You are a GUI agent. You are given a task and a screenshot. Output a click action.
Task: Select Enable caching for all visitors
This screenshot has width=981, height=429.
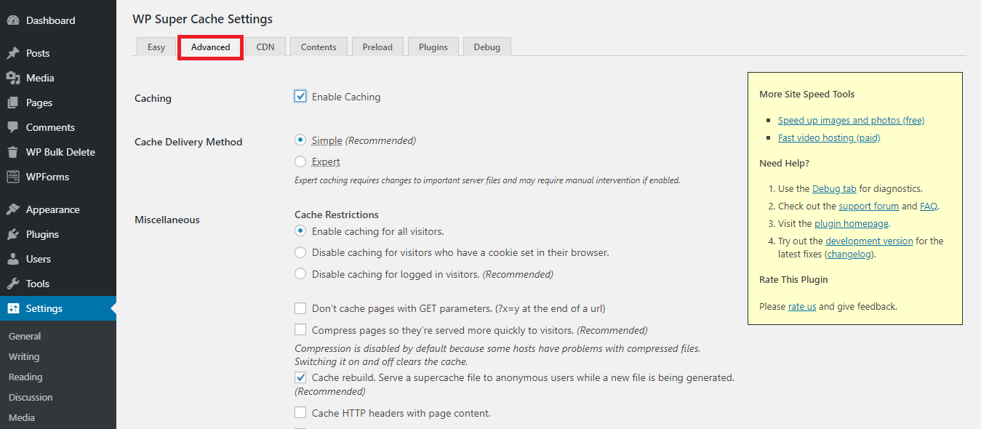coord(300,230)
